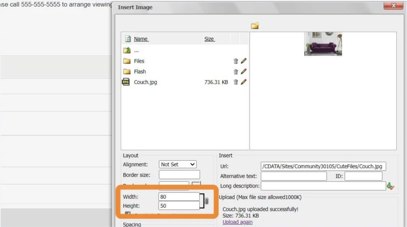Screen dimensions: 407x227
Task: Go up one folder level
Action: click(127, 50)
